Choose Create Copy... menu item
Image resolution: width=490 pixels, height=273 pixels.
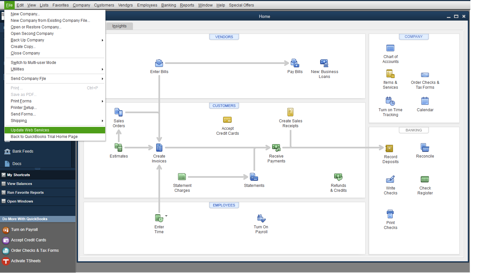(55, 47)
